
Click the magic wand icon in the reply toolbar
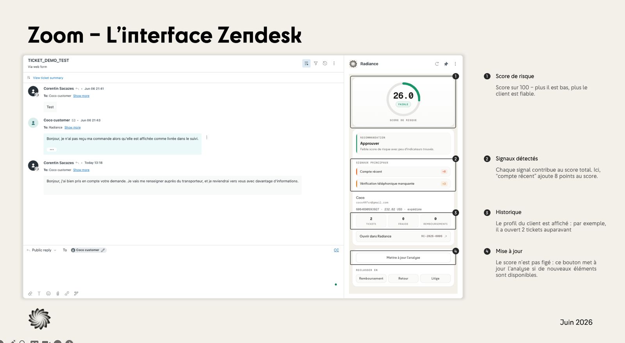[76, 293]
